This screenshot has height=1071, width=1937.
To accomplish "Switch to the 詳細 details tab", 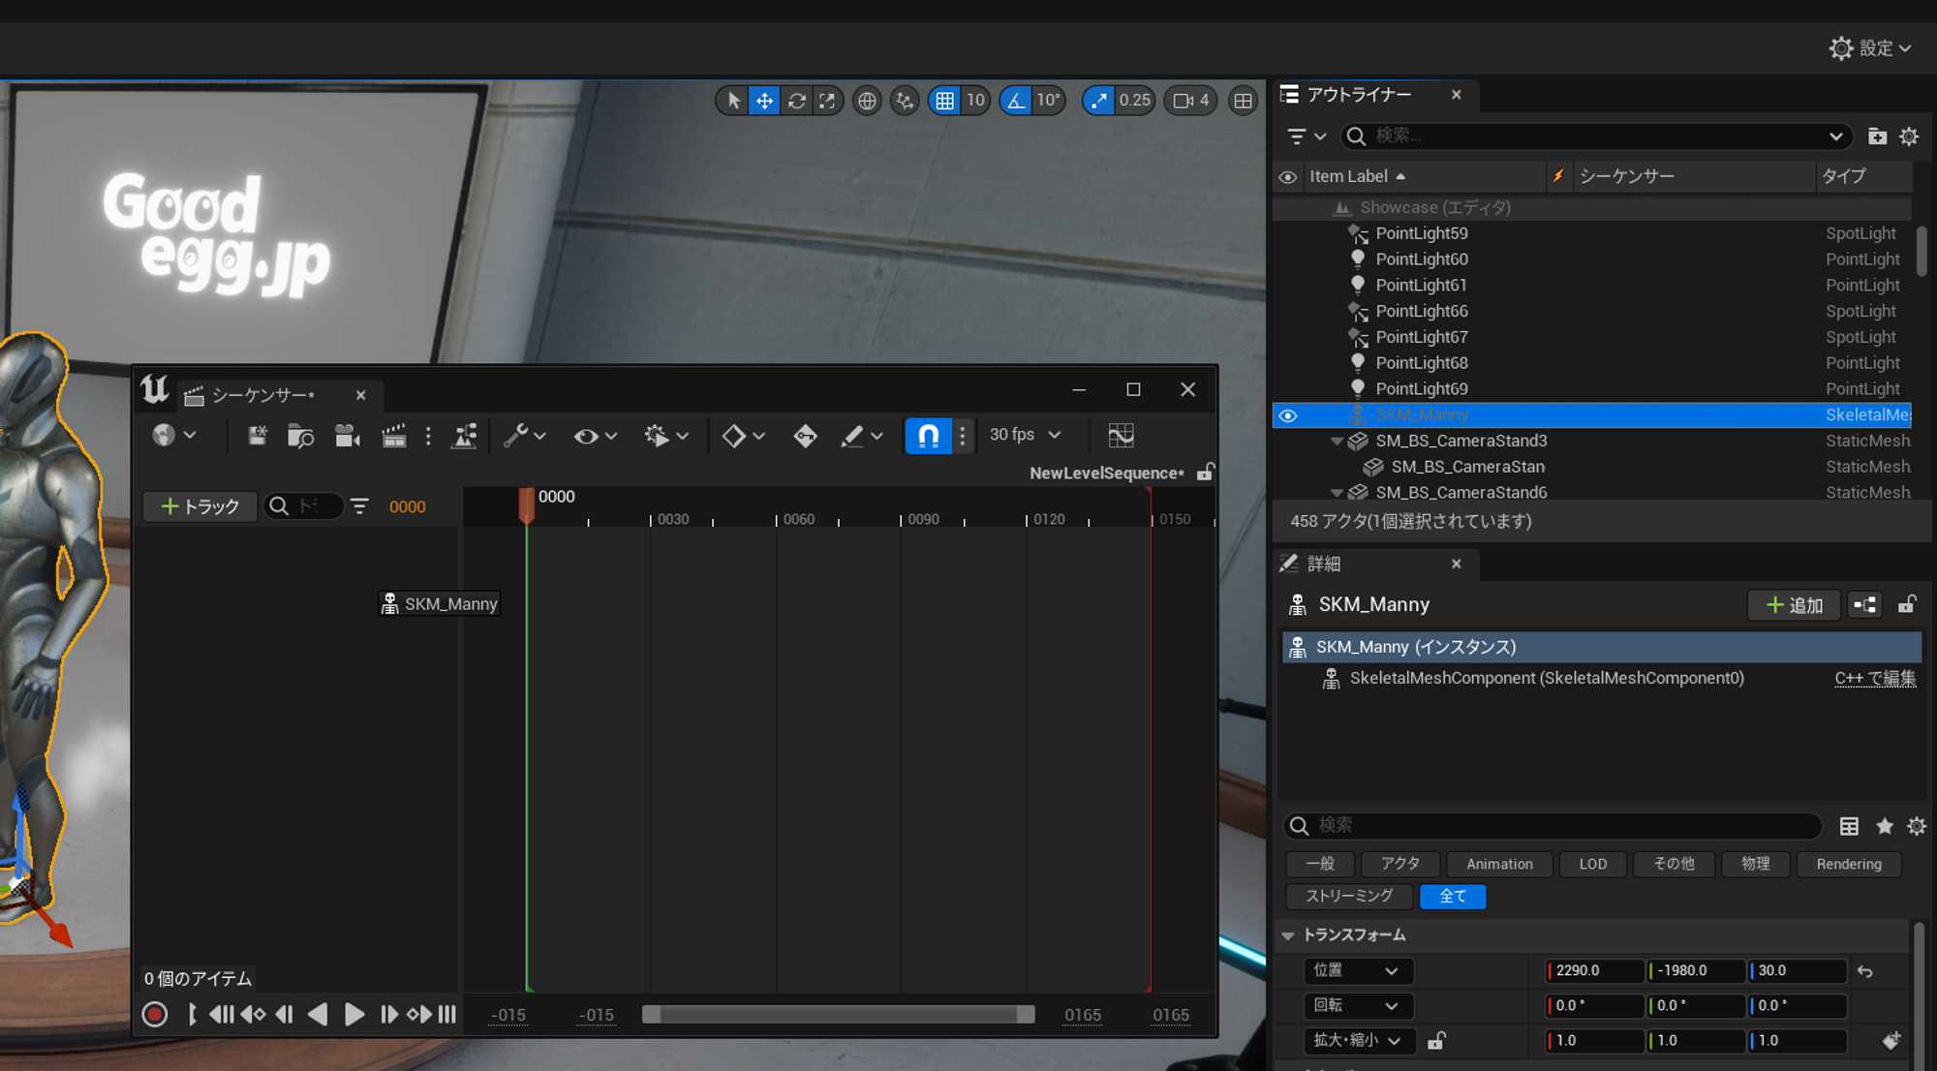I will pyautogui.click(x=1323, y=564).
